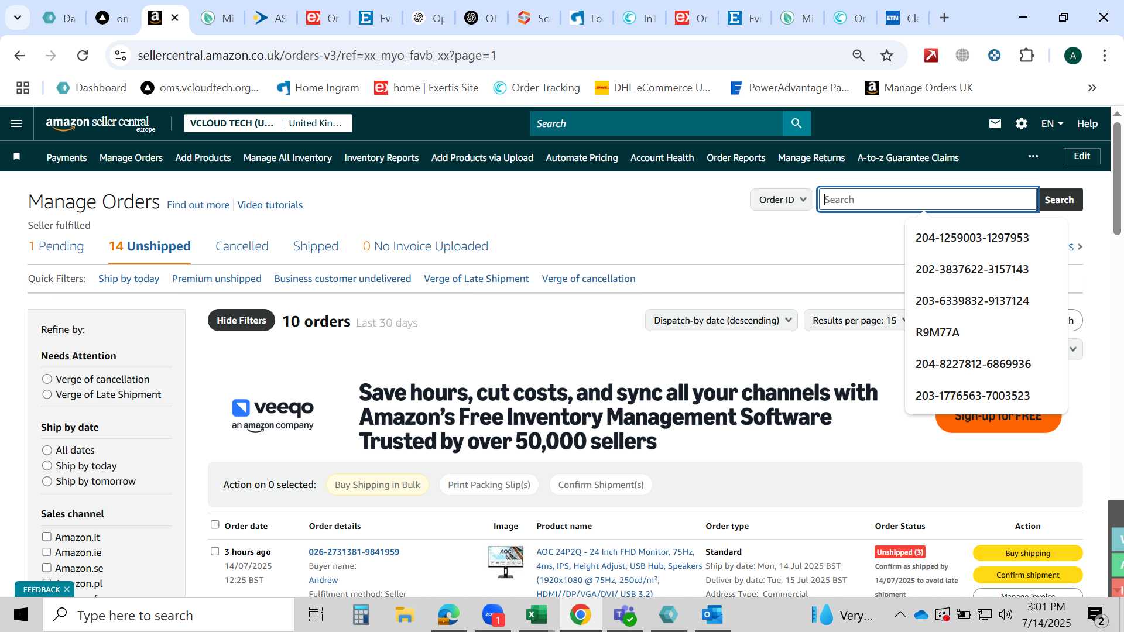Open Results per page dropdown
Image resolution: width=1124 pixels, height=632 pixels.
click(859, 320)
